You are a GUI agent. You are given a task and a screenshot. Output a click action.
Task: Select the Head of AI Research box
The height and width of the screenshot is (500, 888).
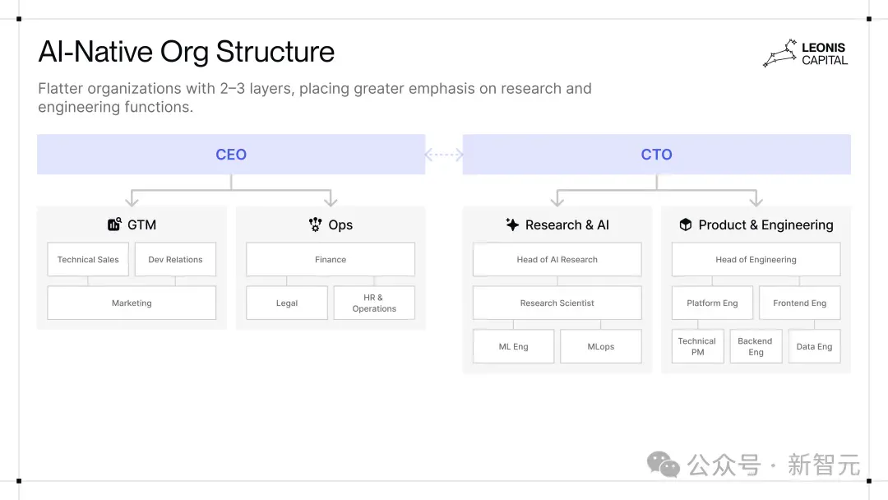coord(557,259)
